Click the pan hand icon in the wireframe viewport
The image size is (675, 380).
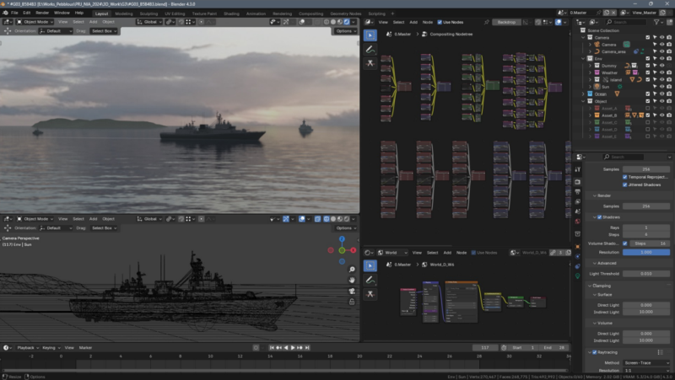(x=352, y=281)
